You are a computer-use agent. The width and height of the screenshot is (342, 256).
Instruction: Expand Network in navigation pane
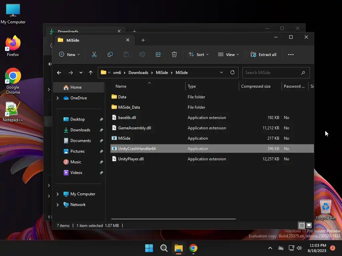click(57, 205)
